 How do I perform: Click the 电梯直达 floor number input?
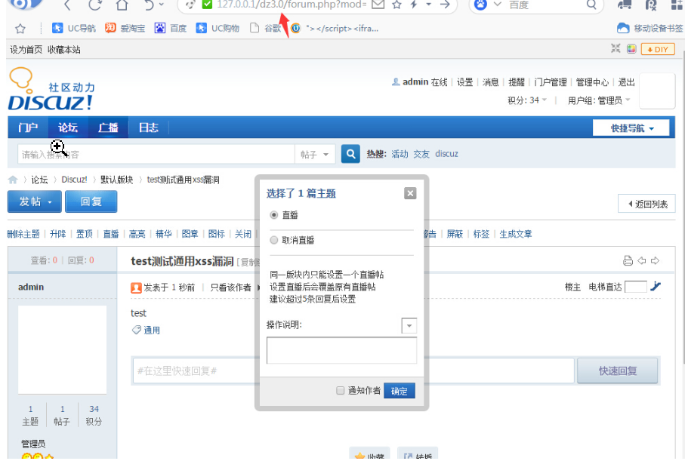pyautogui.click(x=636, y=287)
